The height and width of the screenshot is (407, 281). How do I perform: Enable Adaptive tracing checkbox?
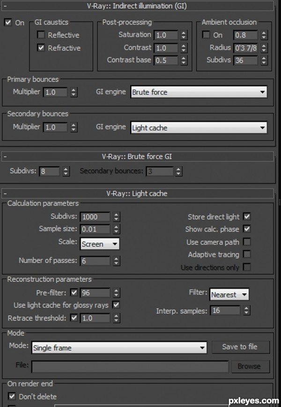click(x=247, y=254)
